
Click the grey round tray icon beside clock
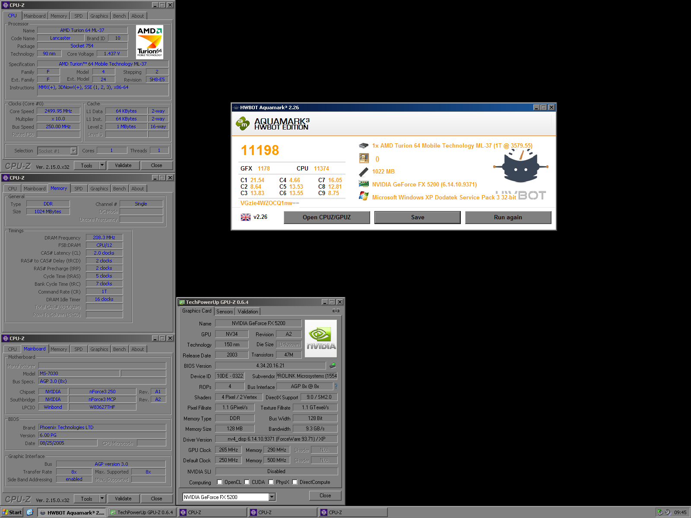click(x=668, y=512)
